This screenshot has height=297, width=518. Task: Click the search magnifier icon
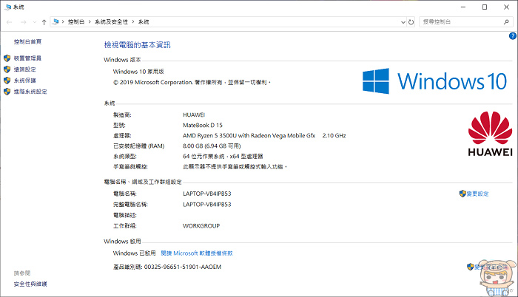[506, 21]
